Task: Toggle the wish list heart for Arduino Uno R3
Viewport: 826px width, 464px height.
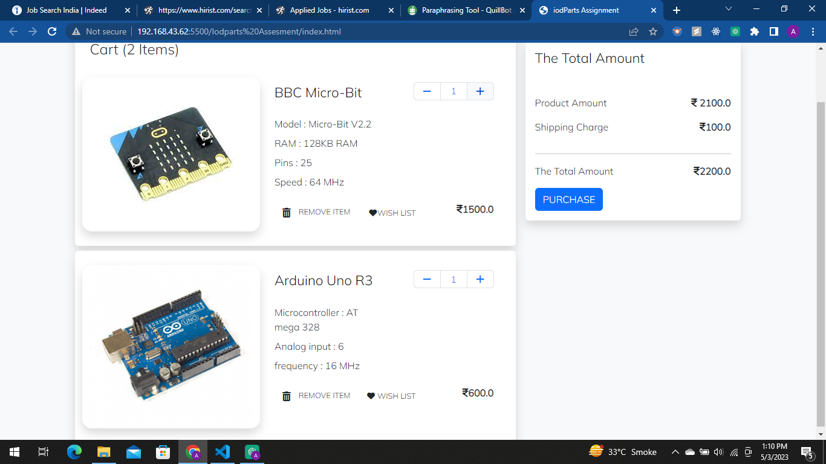Action: (x=372, y=396)
